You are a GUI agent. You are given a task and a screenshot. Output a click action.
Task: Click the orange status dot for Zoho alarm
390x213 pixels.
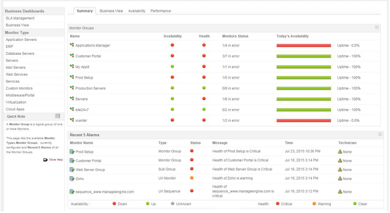[x=192, y=178]
